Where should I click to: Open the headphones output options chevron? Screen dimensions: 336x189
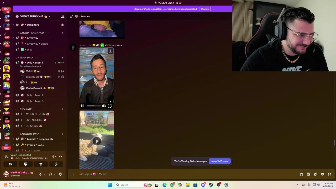click(x=55, y=174)
